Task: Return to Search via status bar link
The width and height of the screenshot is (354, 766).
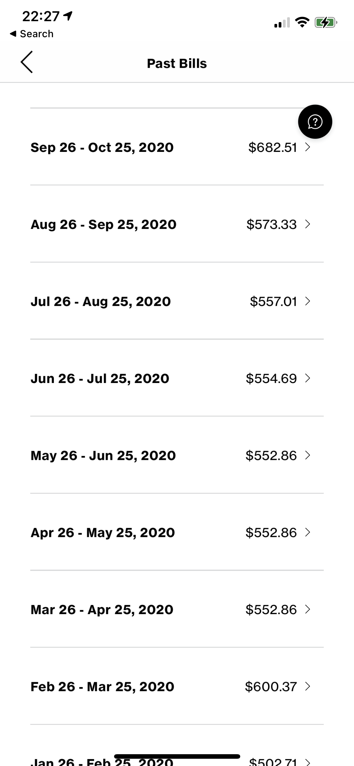Action: tap(32, 34)
